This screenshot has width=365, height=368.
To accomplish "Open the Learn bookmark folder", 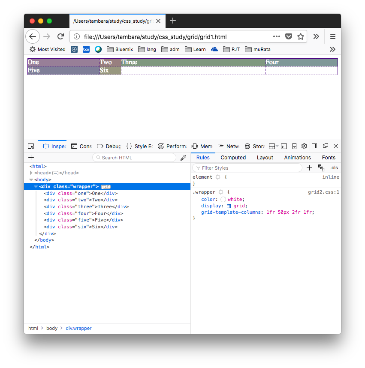I will coord(195,50).
